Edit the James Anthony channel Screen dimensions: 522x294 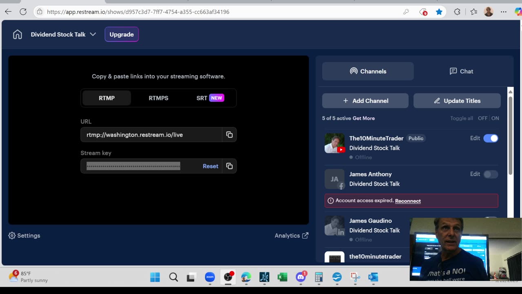pos(475,174)
